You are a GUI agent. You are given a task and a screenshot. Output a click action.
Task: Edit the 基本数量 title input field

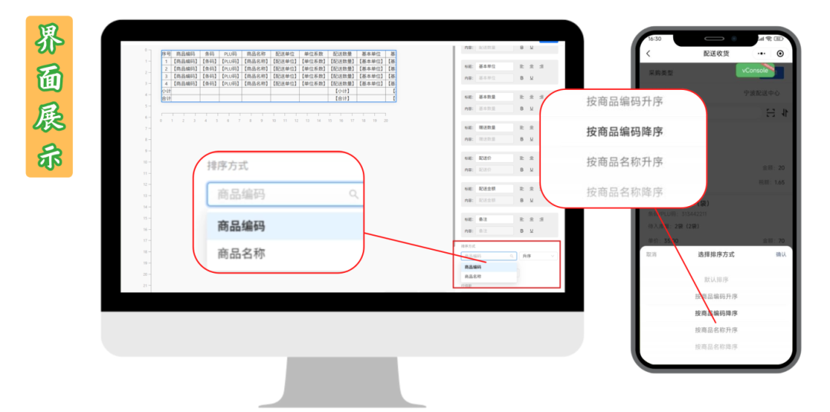click(x=494, y=97)
